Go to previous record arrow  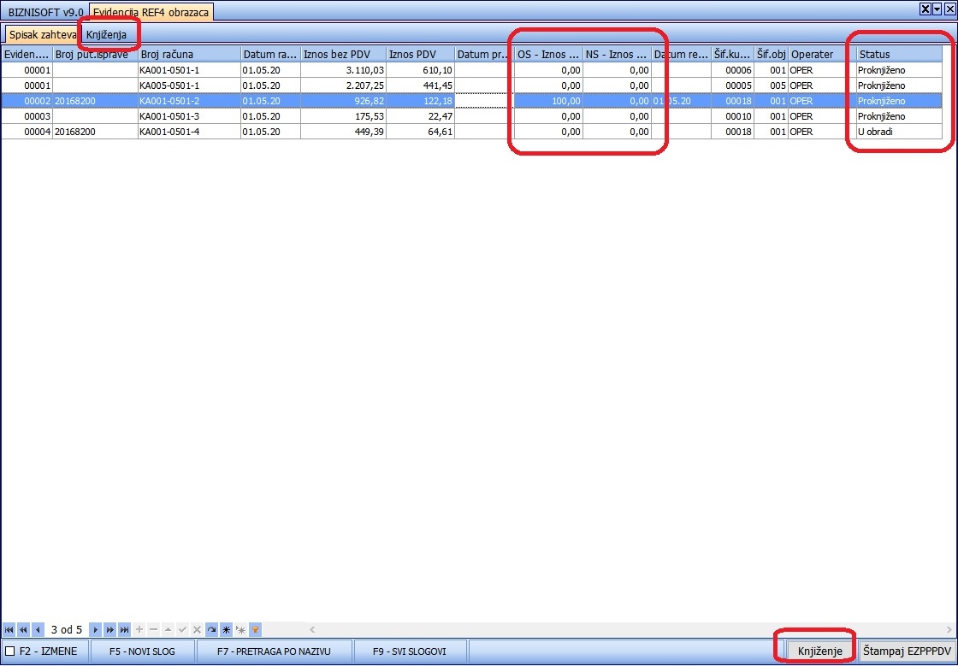(x=38, y=629)
